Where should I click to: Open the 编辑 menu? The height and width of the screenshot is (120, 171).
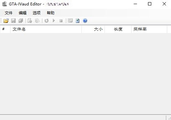coord(23,13)
